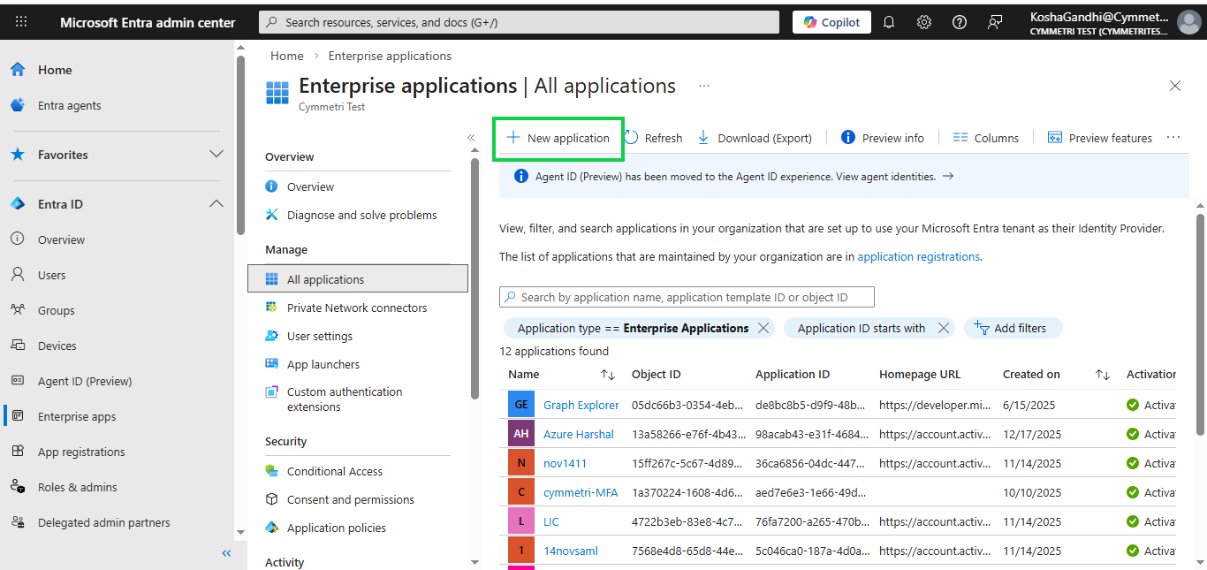Focus the global search resources box
The height and width of the screenshot is (570, 1207).
pyautogui.click(x=519, y=22)
